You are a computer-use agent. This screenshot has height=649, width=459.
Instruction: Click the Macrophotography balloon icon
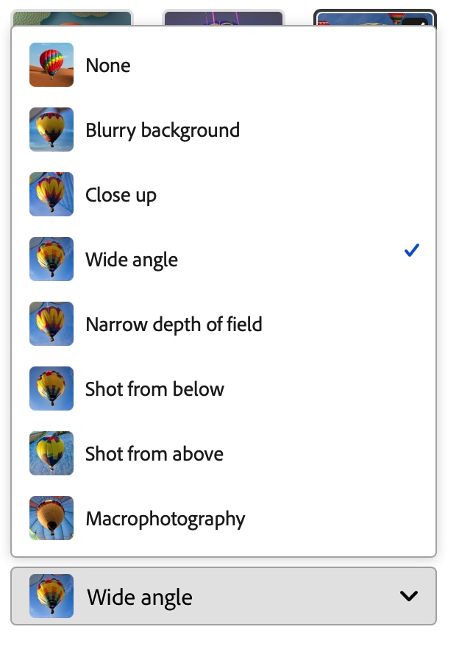tap(51, 518)
